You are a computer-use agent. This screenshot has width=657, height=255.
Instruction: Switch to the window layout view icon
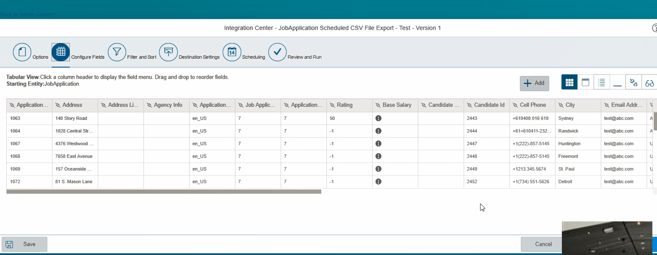[x=585, y=82]
